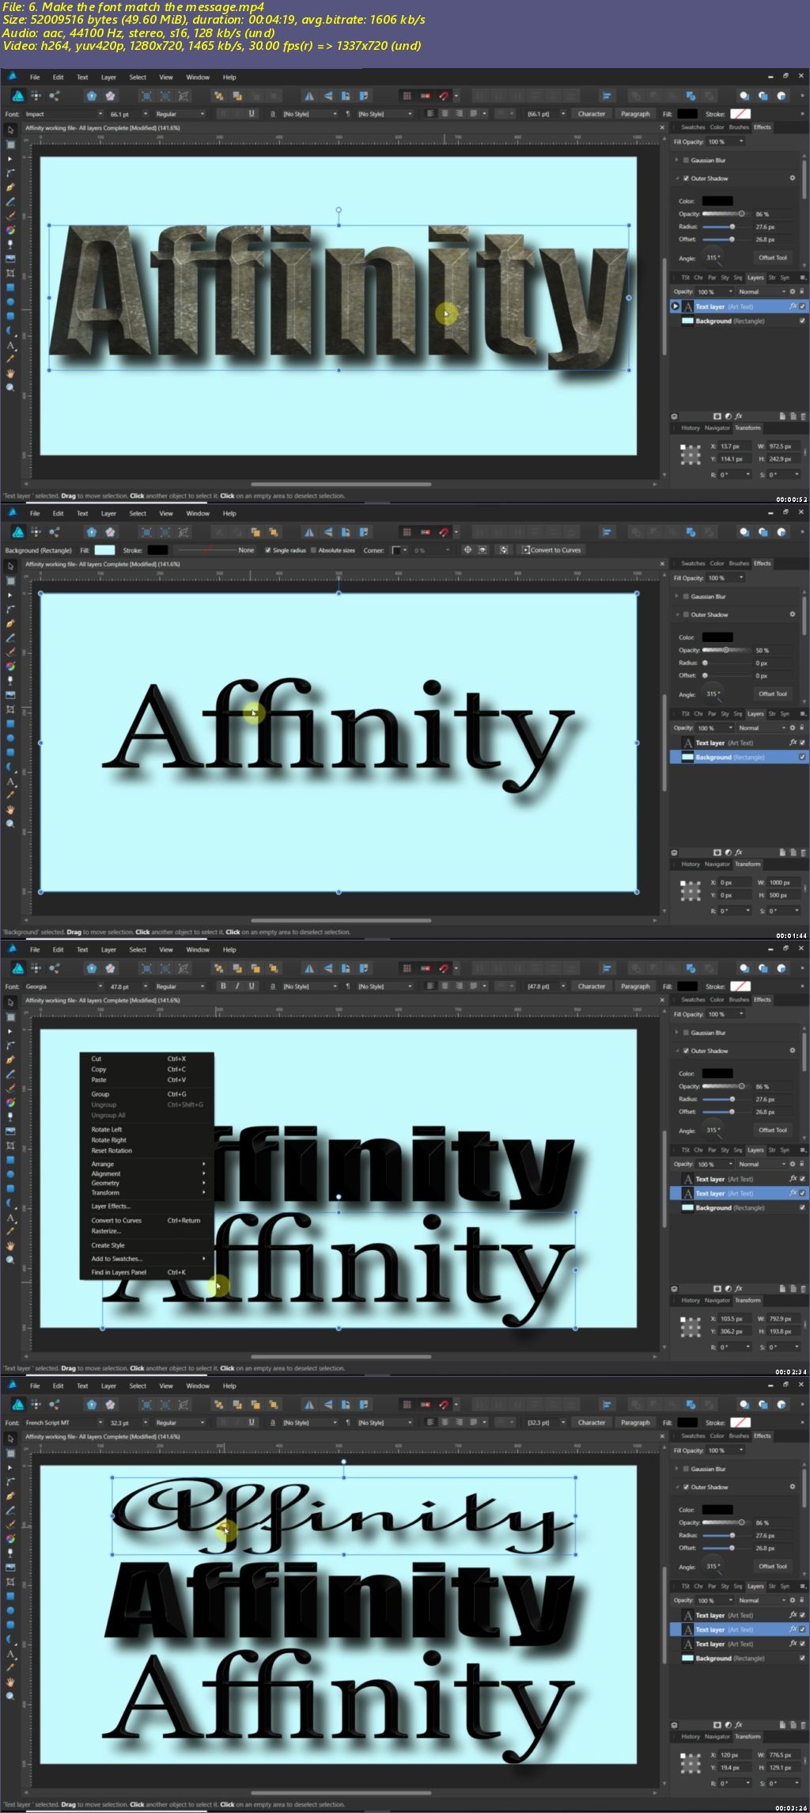Uncheck Outer Shadow in the first frame
The width and height of the screenshot is (810, 1813).
coord(686,178)
